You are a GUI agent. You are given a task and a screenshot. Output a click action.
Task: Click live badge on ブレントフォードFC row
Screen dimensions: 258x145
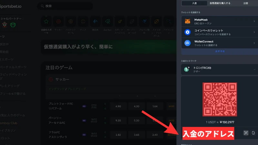coord(84,106)
